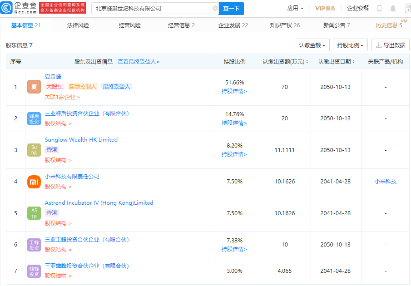Open 企业套餐 link
The height and width of the screenshot is (286, 411).
point(358,8)
